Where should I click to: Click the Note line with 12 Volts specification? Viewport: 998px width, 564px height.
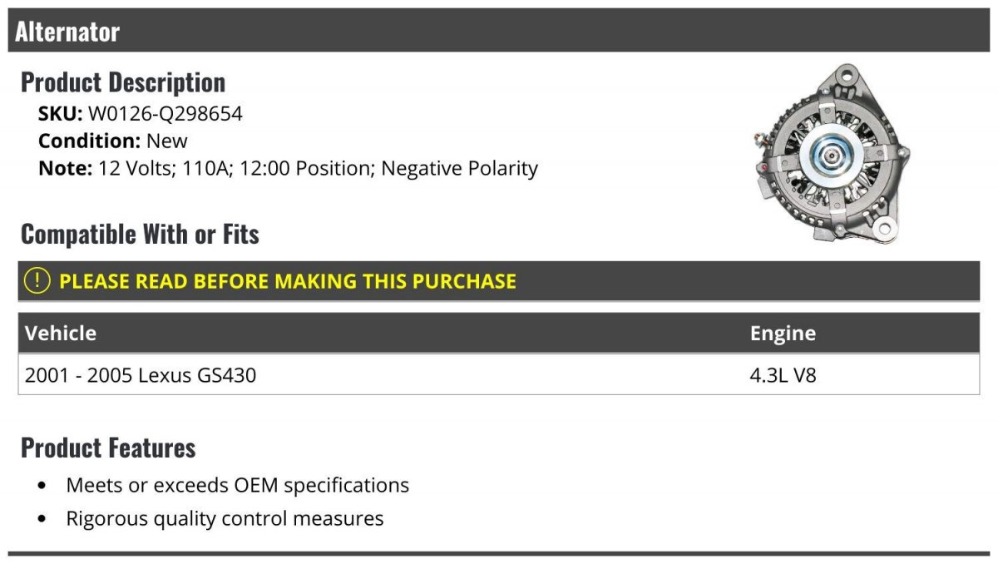click(288, 168)
